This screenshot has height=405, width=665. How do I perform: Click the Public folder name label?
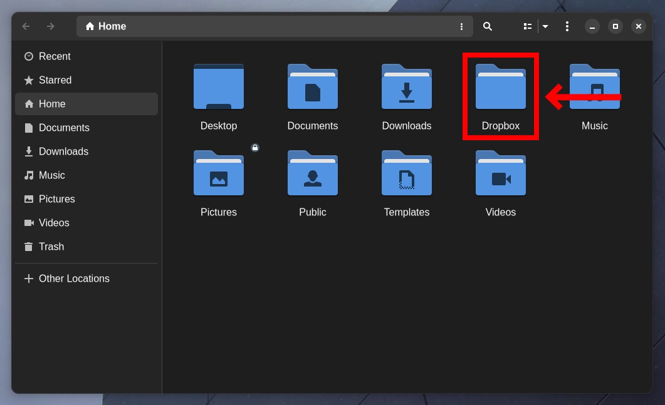point(313,212)
